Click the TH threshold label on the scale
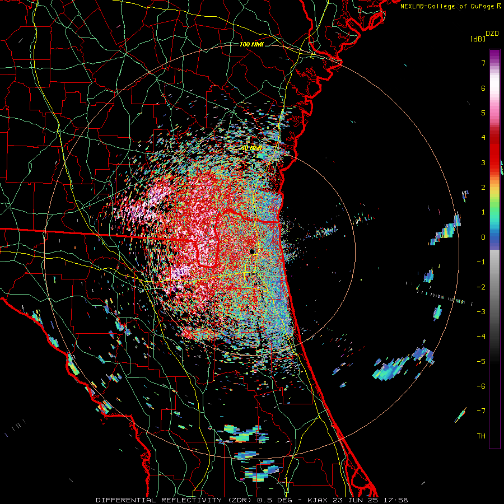Viewport: 504px width, 504px height. [x=481, y=436]
